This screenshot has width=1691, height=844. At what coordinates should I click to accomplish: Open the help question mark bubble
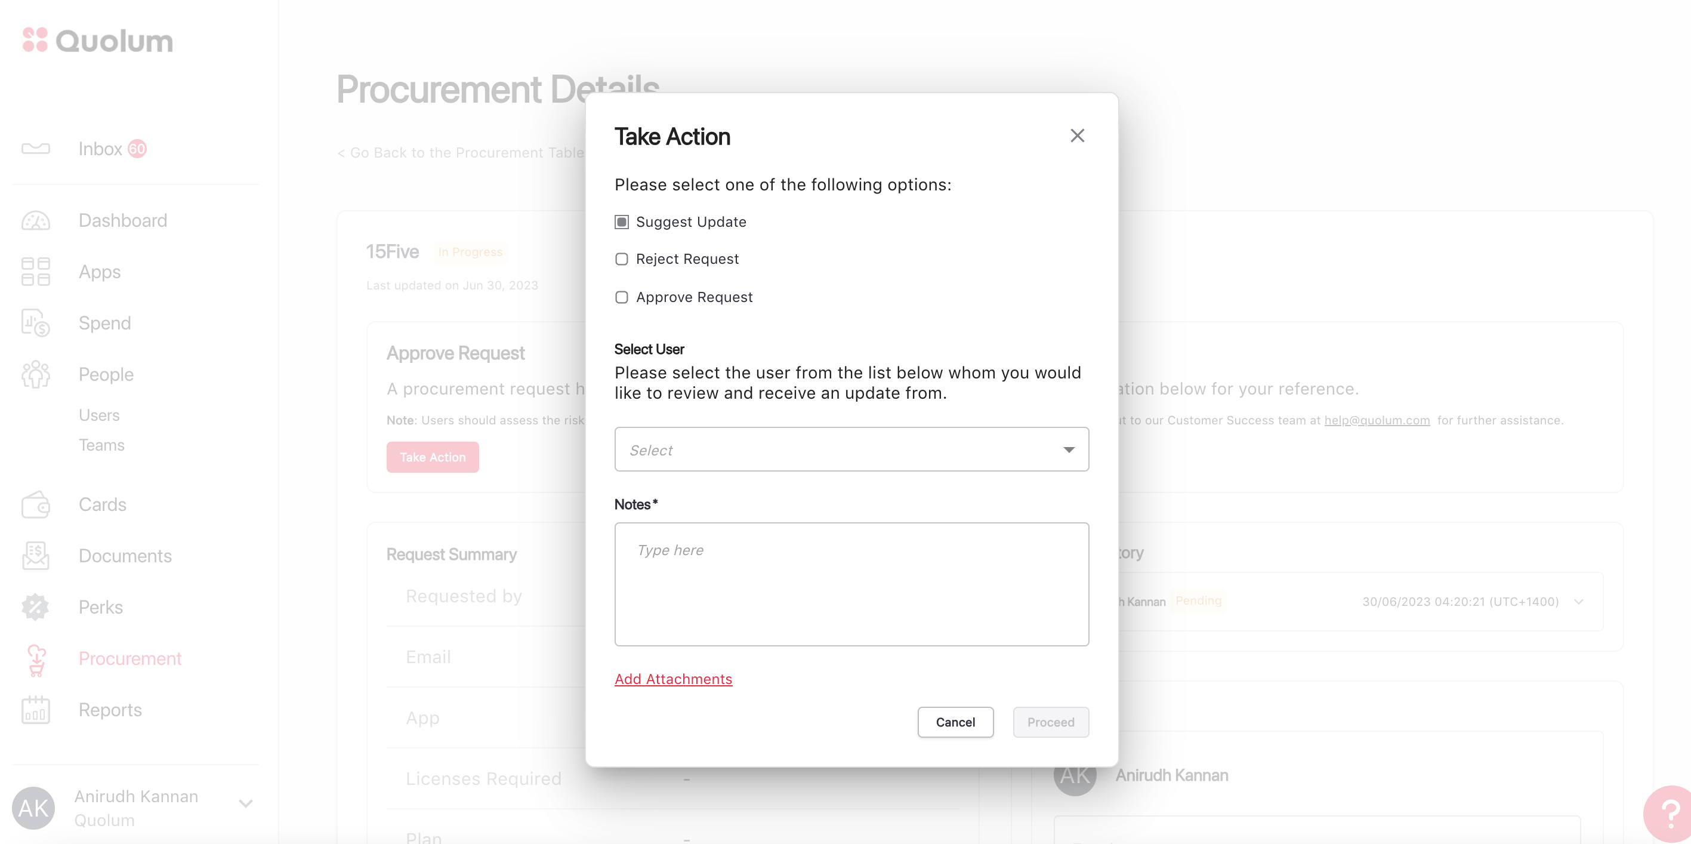pos(1671,813)
